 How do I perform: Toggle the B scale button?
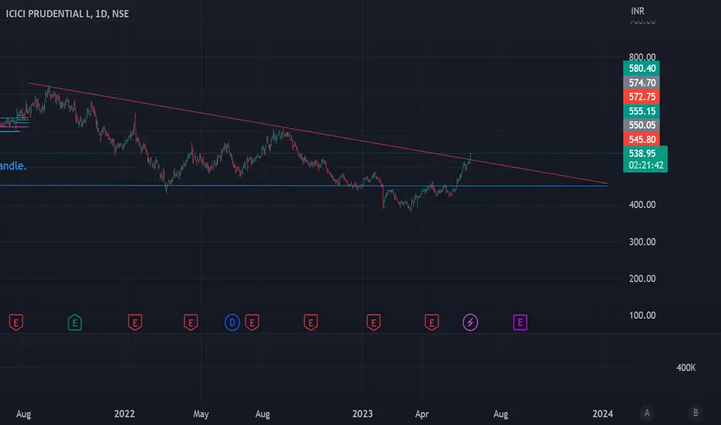click(x=695, y=413)
